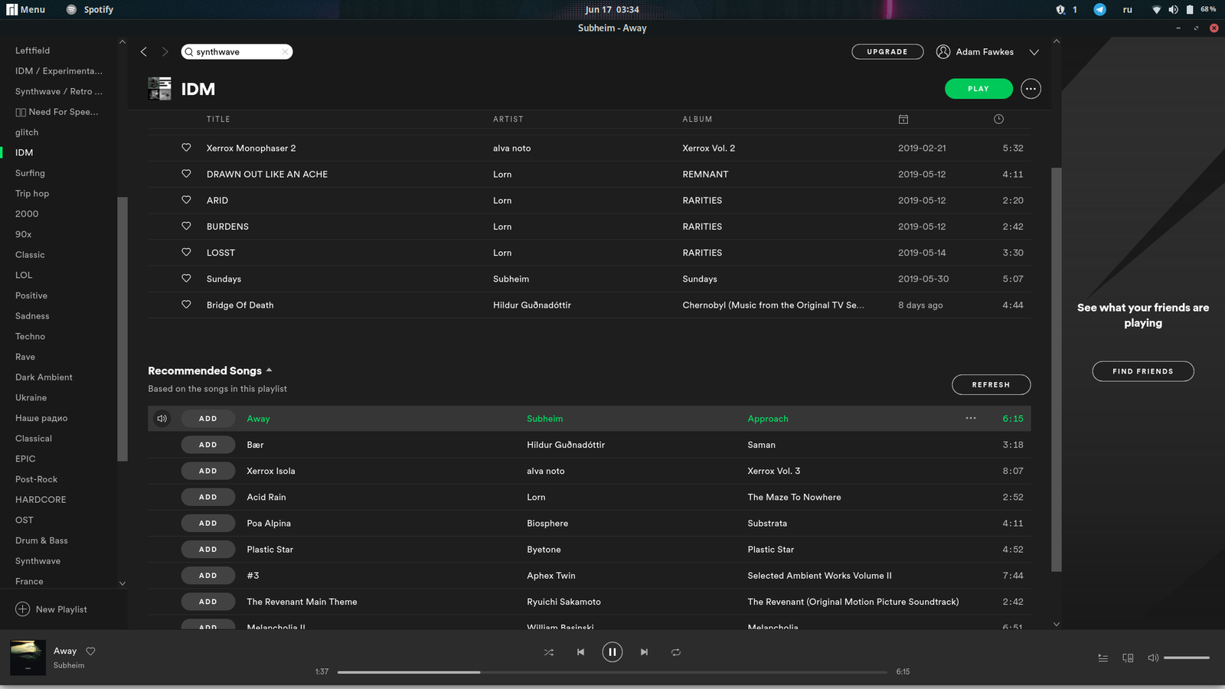This screenshot has width=1225, height=689.
Task: Toggle heart next to LOSST
Action: coord(186,252)
